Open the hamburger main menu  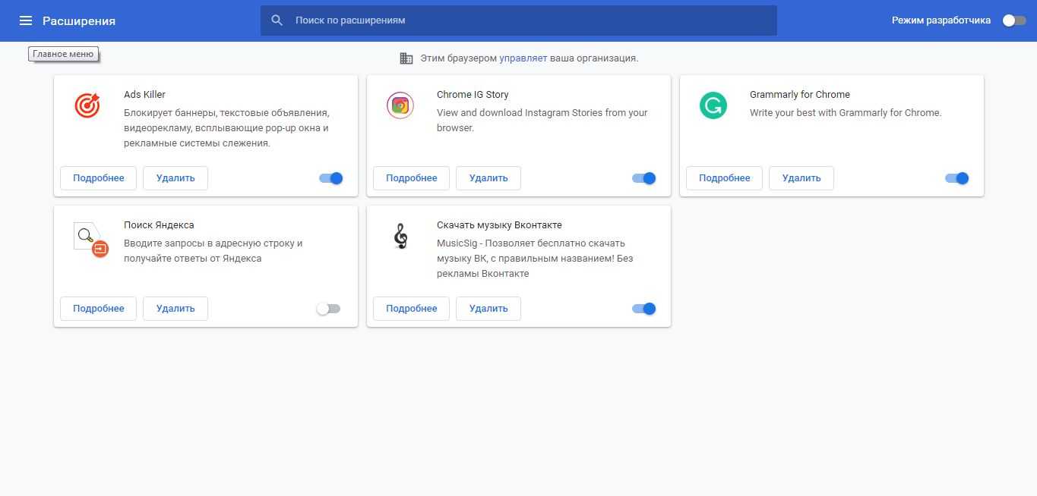pos(26,20)
